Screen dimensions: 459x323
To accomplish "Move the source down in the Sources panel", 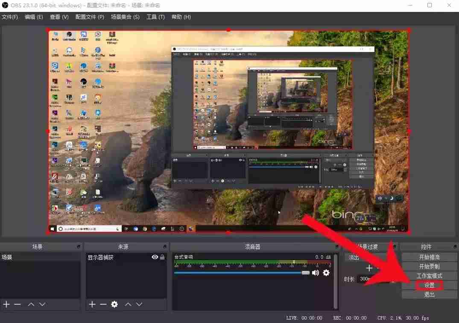I will 139,304.
